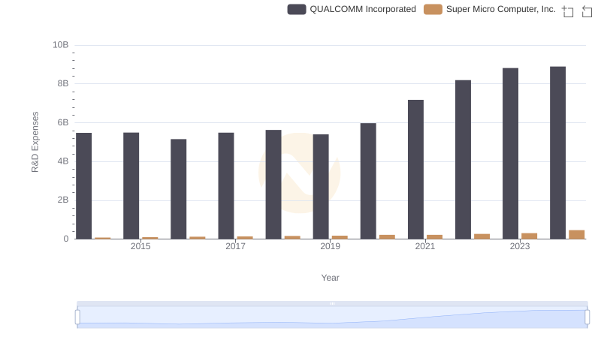The image size is (601, 346).
Task: Toggle Super Micro Computer, Inc. series in legend
Action: point(490,9)
